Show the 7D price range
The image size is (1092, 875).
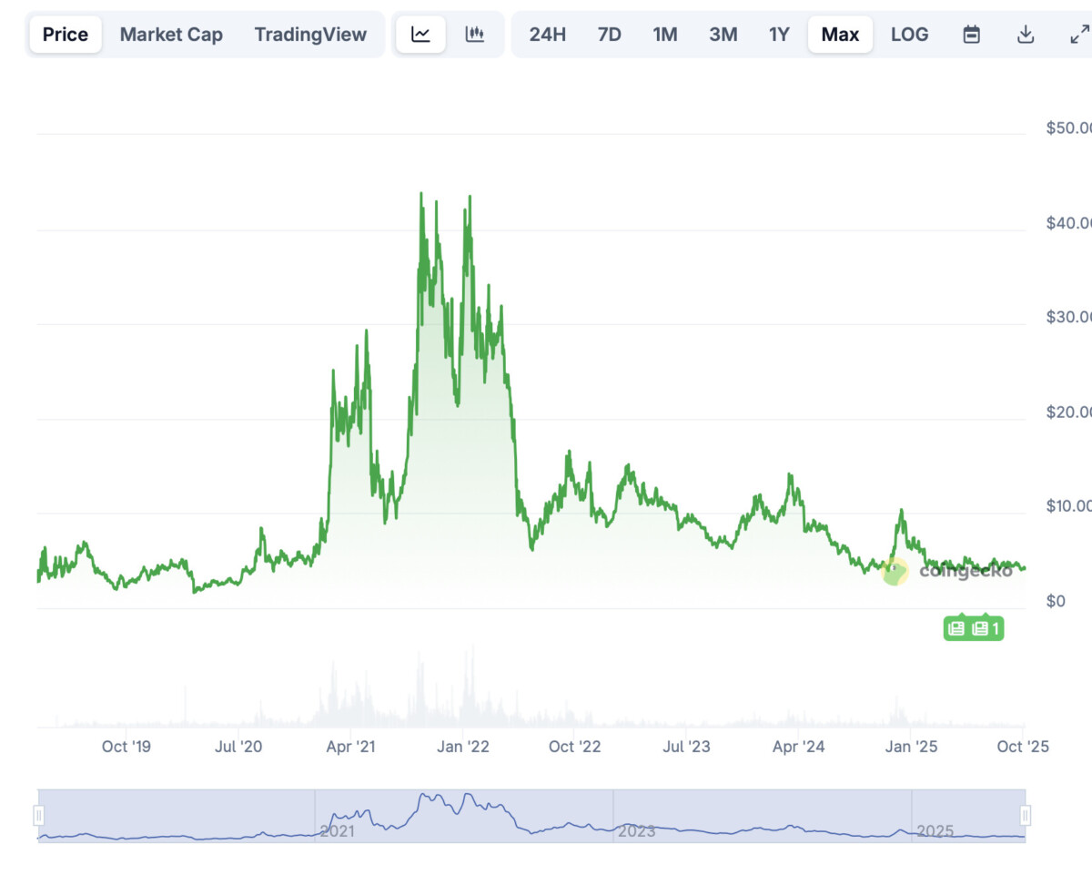[x=609, y=35]
